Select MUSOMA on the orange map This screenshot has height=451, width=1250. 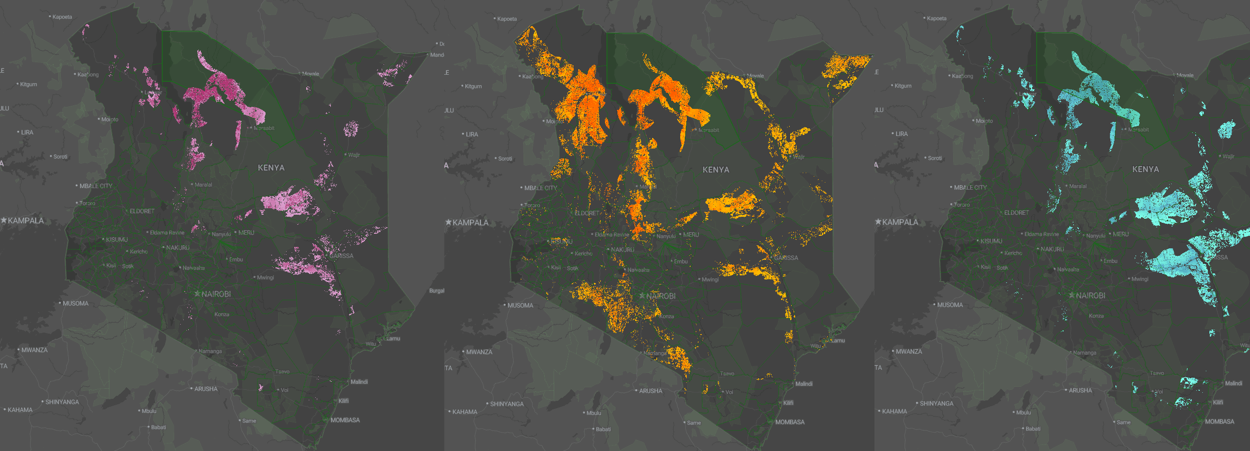521,306
